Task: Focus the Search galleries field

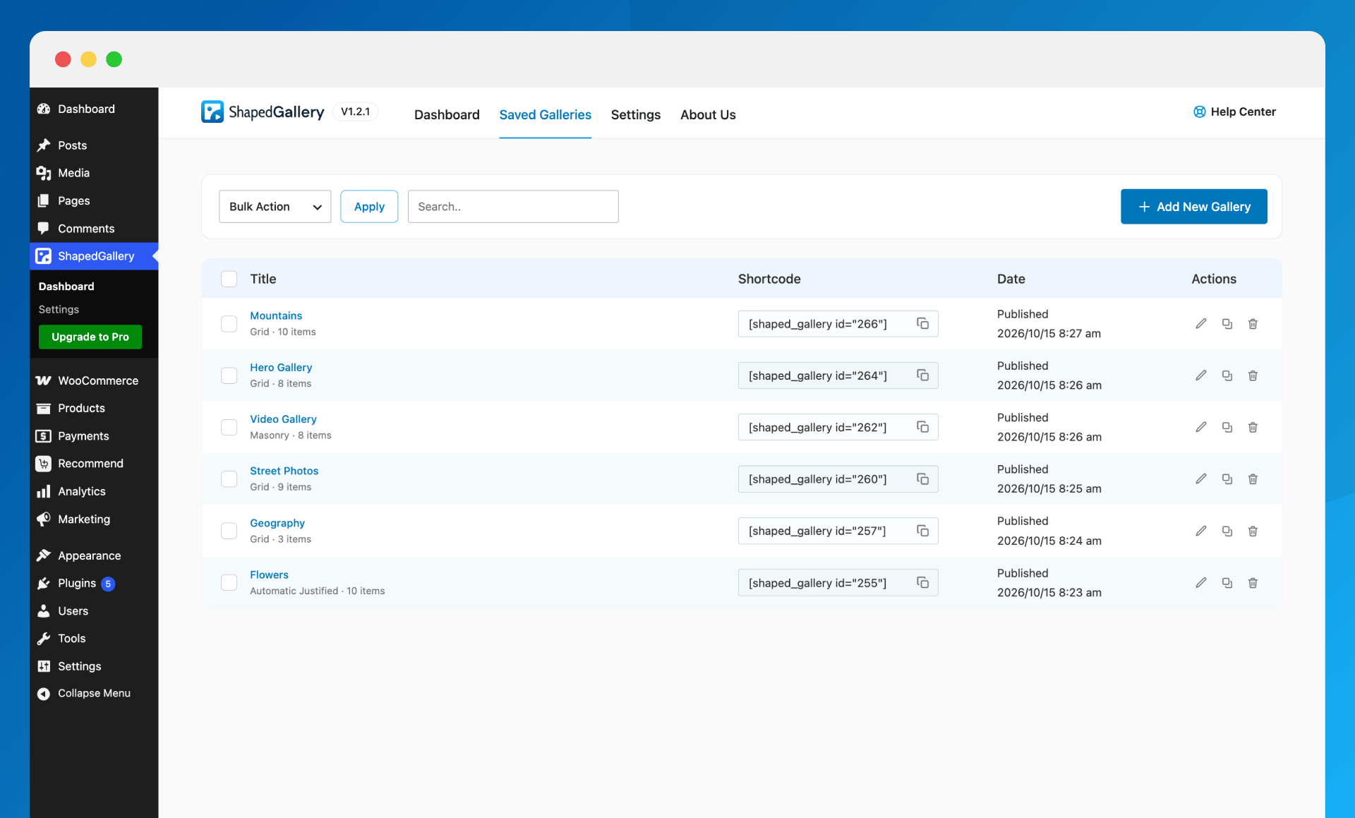Action: point(513,206)
